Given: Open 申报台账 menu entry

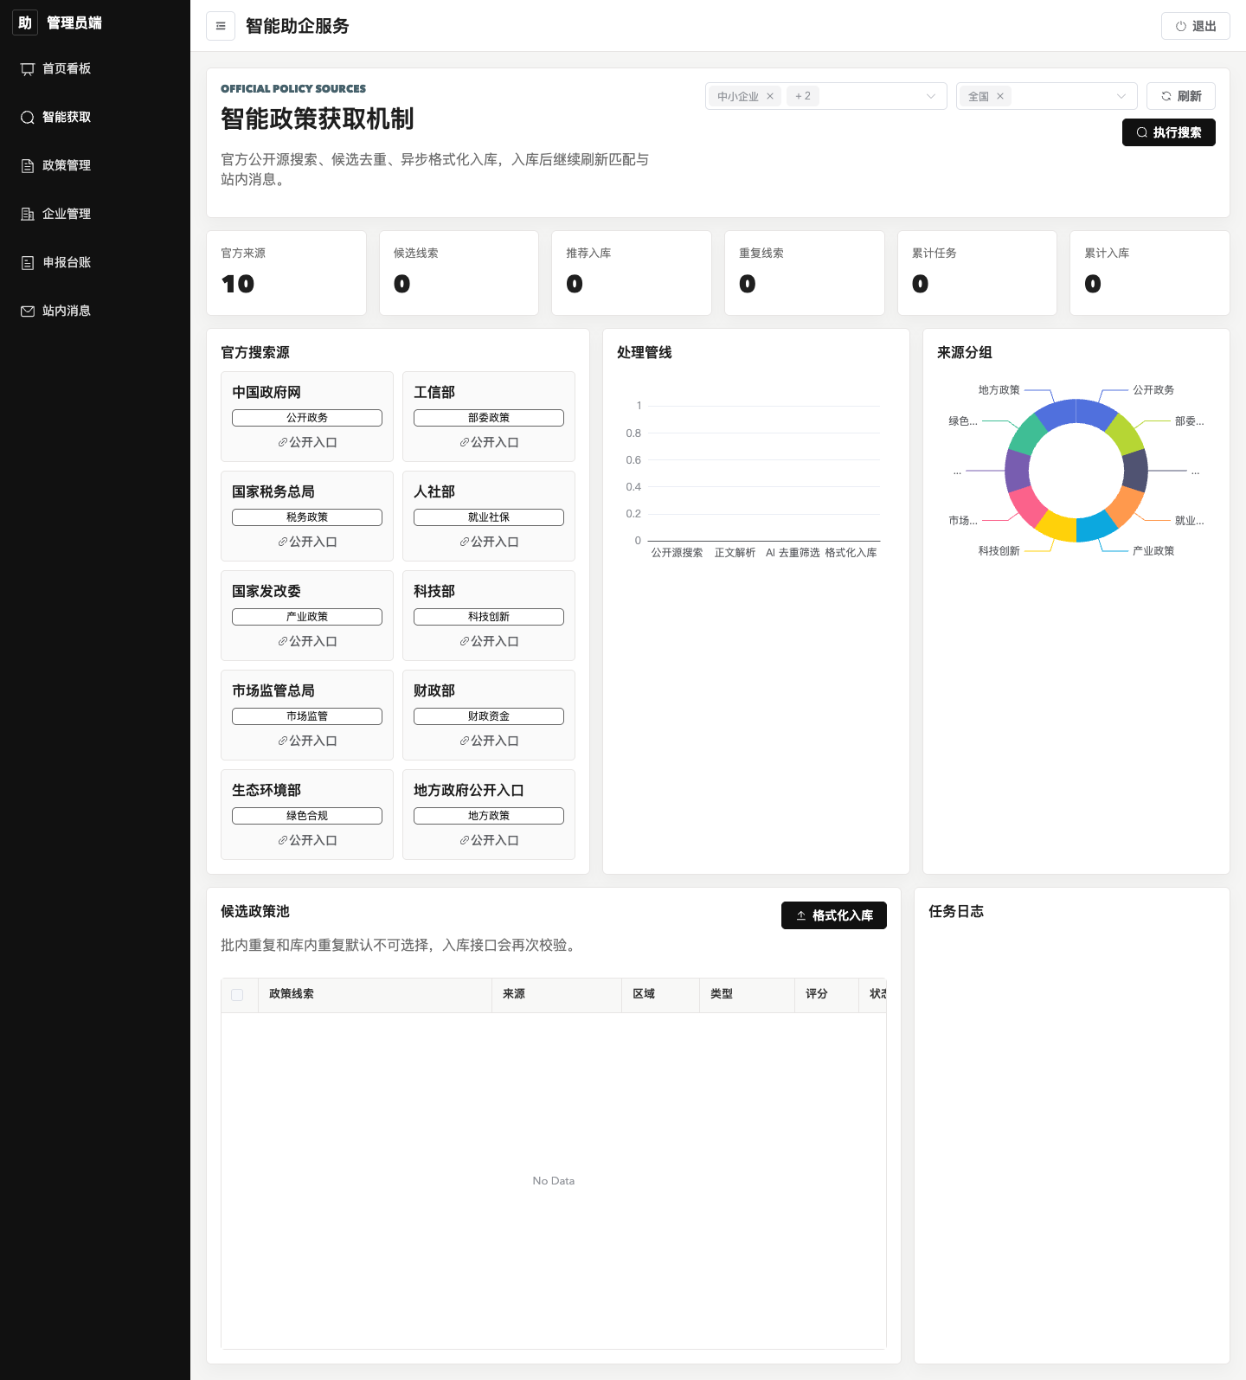Looking at the screenshot, I should [x=95, y=262].
